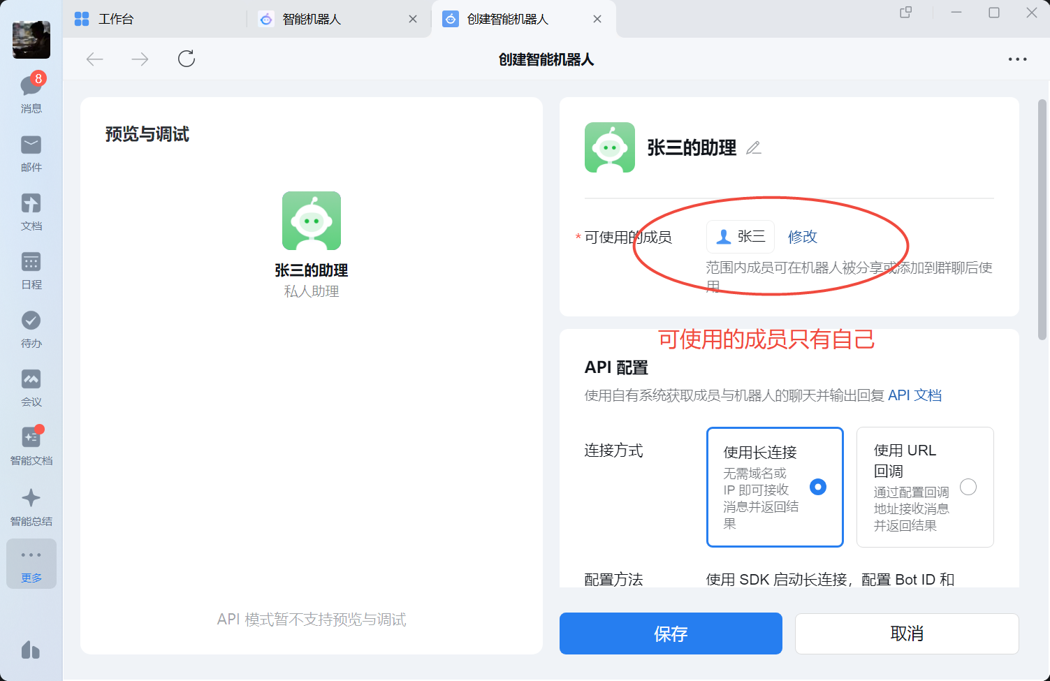Click the logo icon at the sidebar bottom
The width and height of the screenshot is (1050, 681).
pos(31,650)
